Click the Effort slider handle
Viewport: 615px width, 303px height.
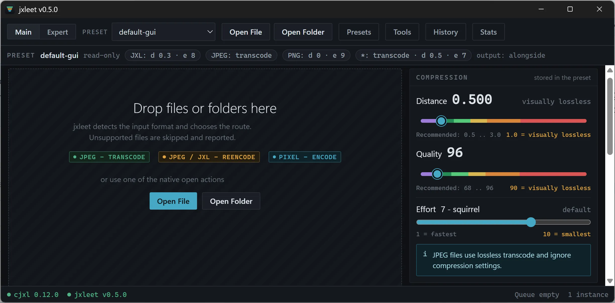[x=531, y=222]
